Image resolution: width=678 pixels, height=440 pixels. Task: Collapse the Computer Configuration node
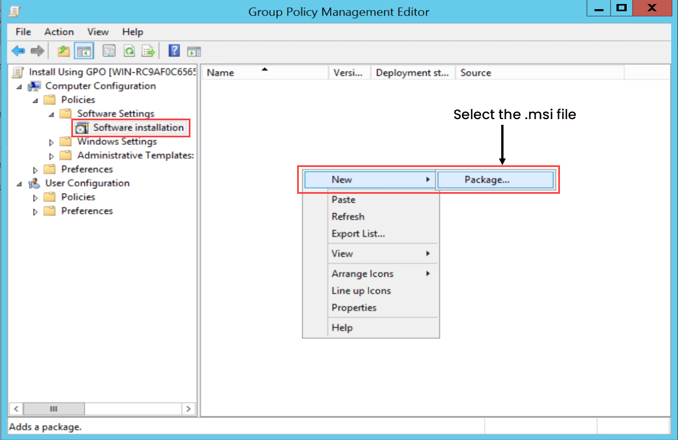(x=20, y=86)
